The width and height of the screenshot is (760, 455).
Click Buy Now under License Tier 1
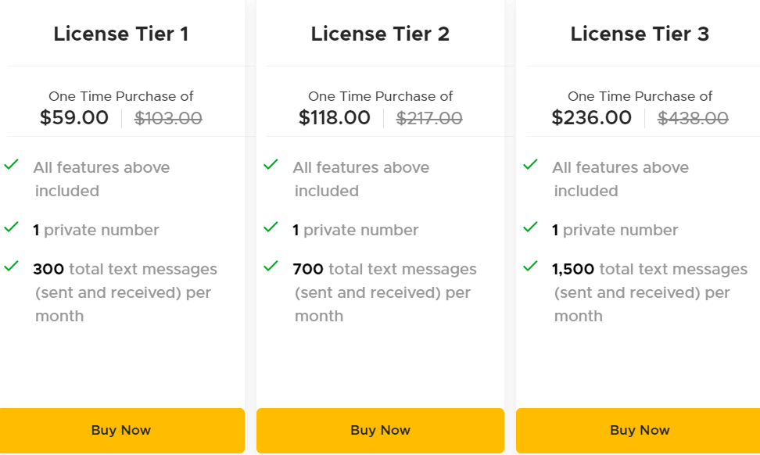tap(121, 430)
